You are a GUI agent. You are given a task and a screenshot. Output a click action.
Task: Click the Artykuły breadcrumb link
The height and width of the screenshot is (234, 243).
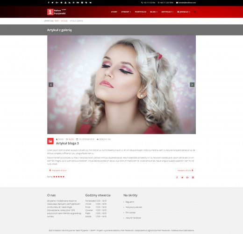click(64, 21)
